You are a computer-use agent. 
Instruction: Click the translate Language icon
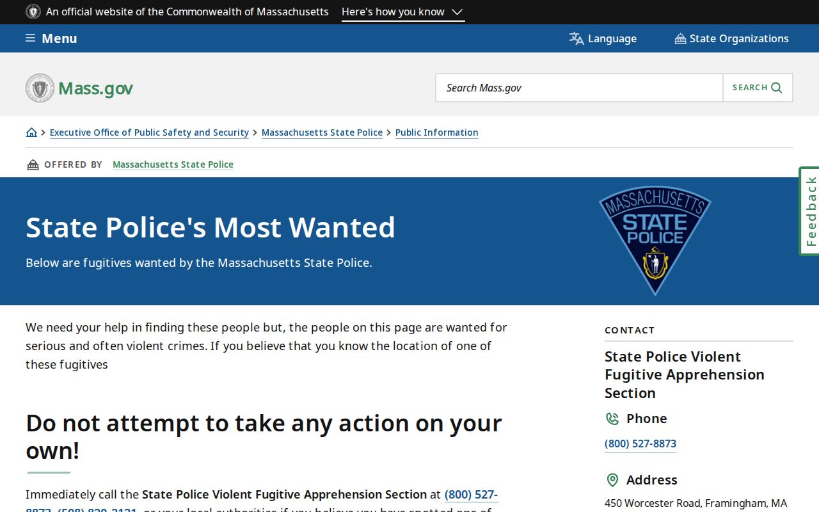point(576,38)
